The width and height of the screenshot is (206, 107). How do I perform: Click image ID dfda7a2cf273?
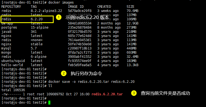point(80,53)
